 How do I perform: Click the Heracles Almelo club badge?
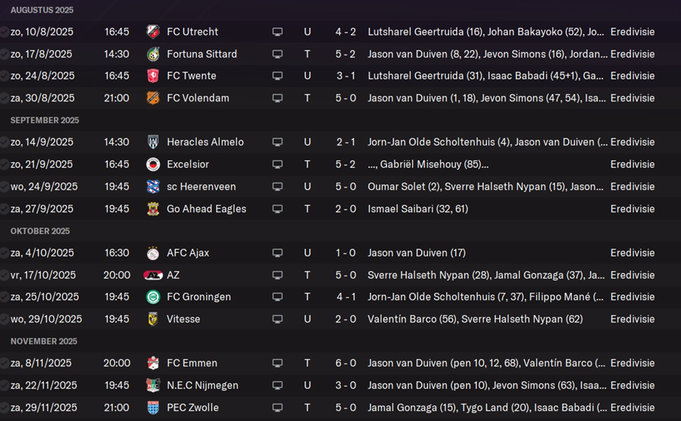click(153, 142)
